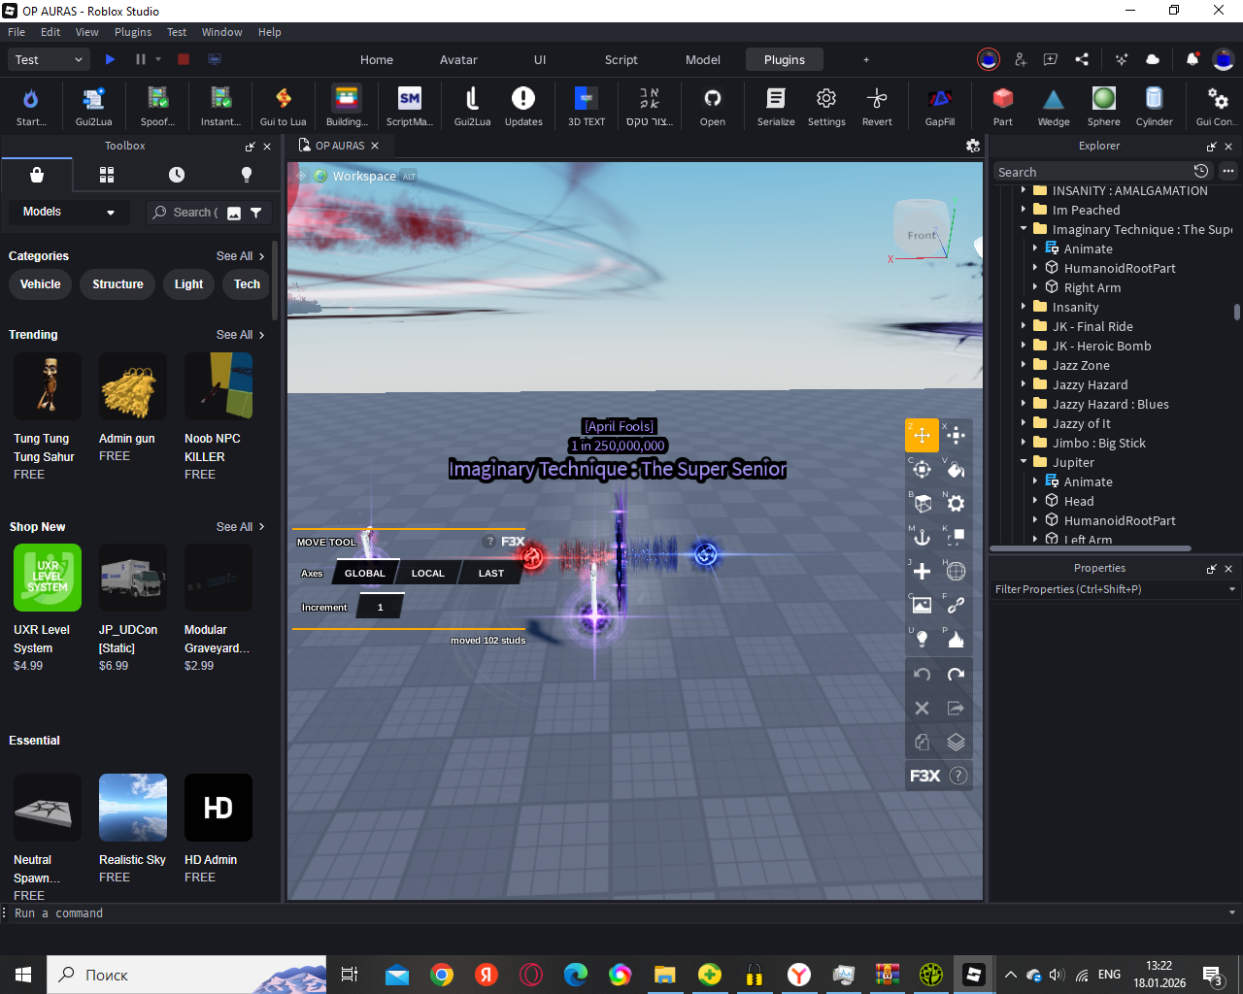
Task: See All Trending models
Action: tap(240, 335)
